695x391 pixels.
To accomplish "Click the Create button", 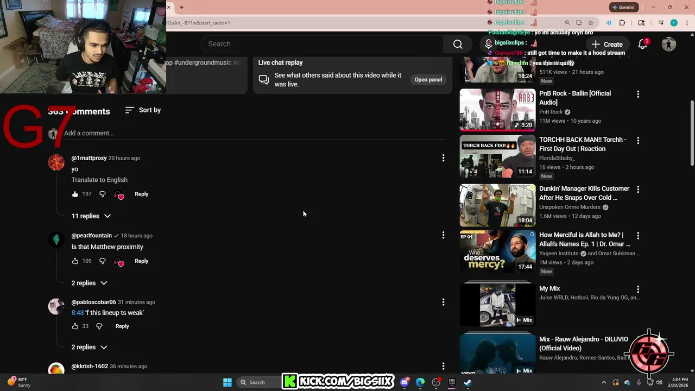I will [x=607, y=45].
